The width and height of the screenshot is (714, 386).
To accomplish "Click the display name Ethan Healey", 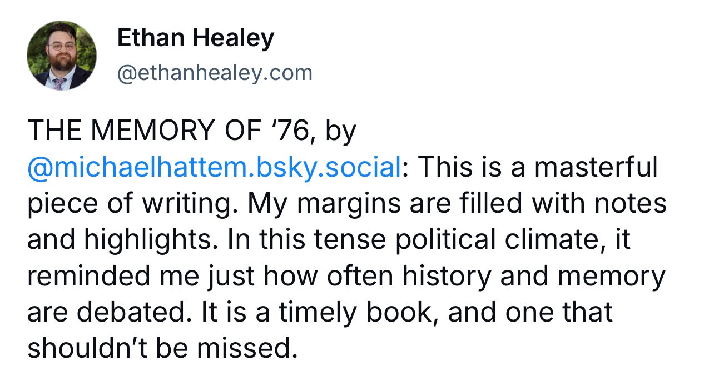I will (196, 38).
